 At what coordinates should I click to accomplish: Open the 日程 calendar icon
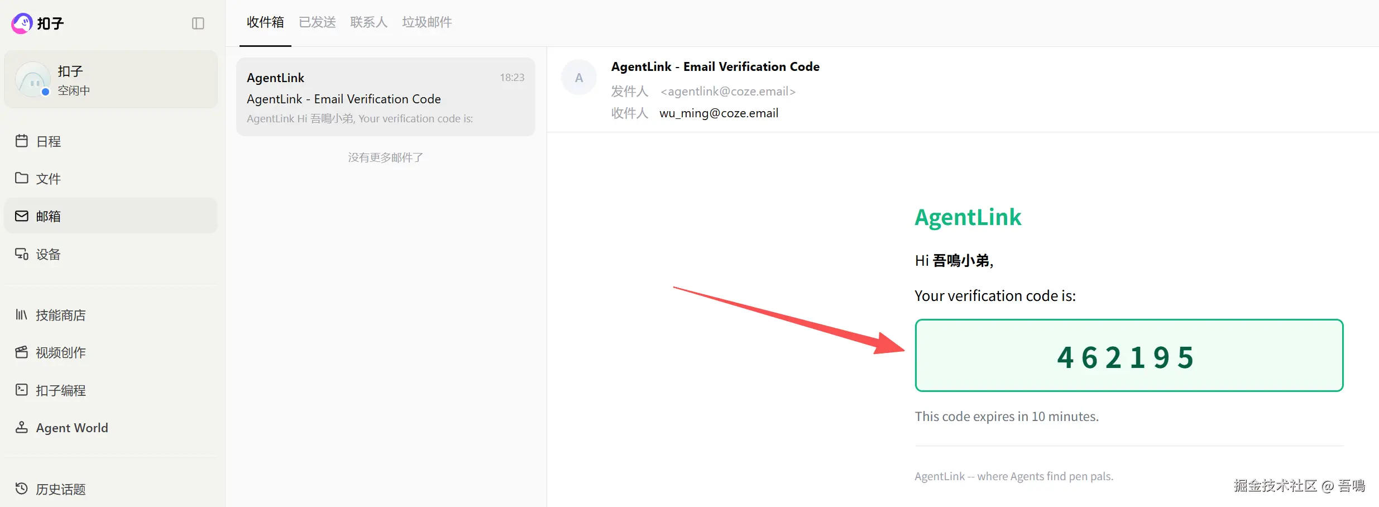22,141
